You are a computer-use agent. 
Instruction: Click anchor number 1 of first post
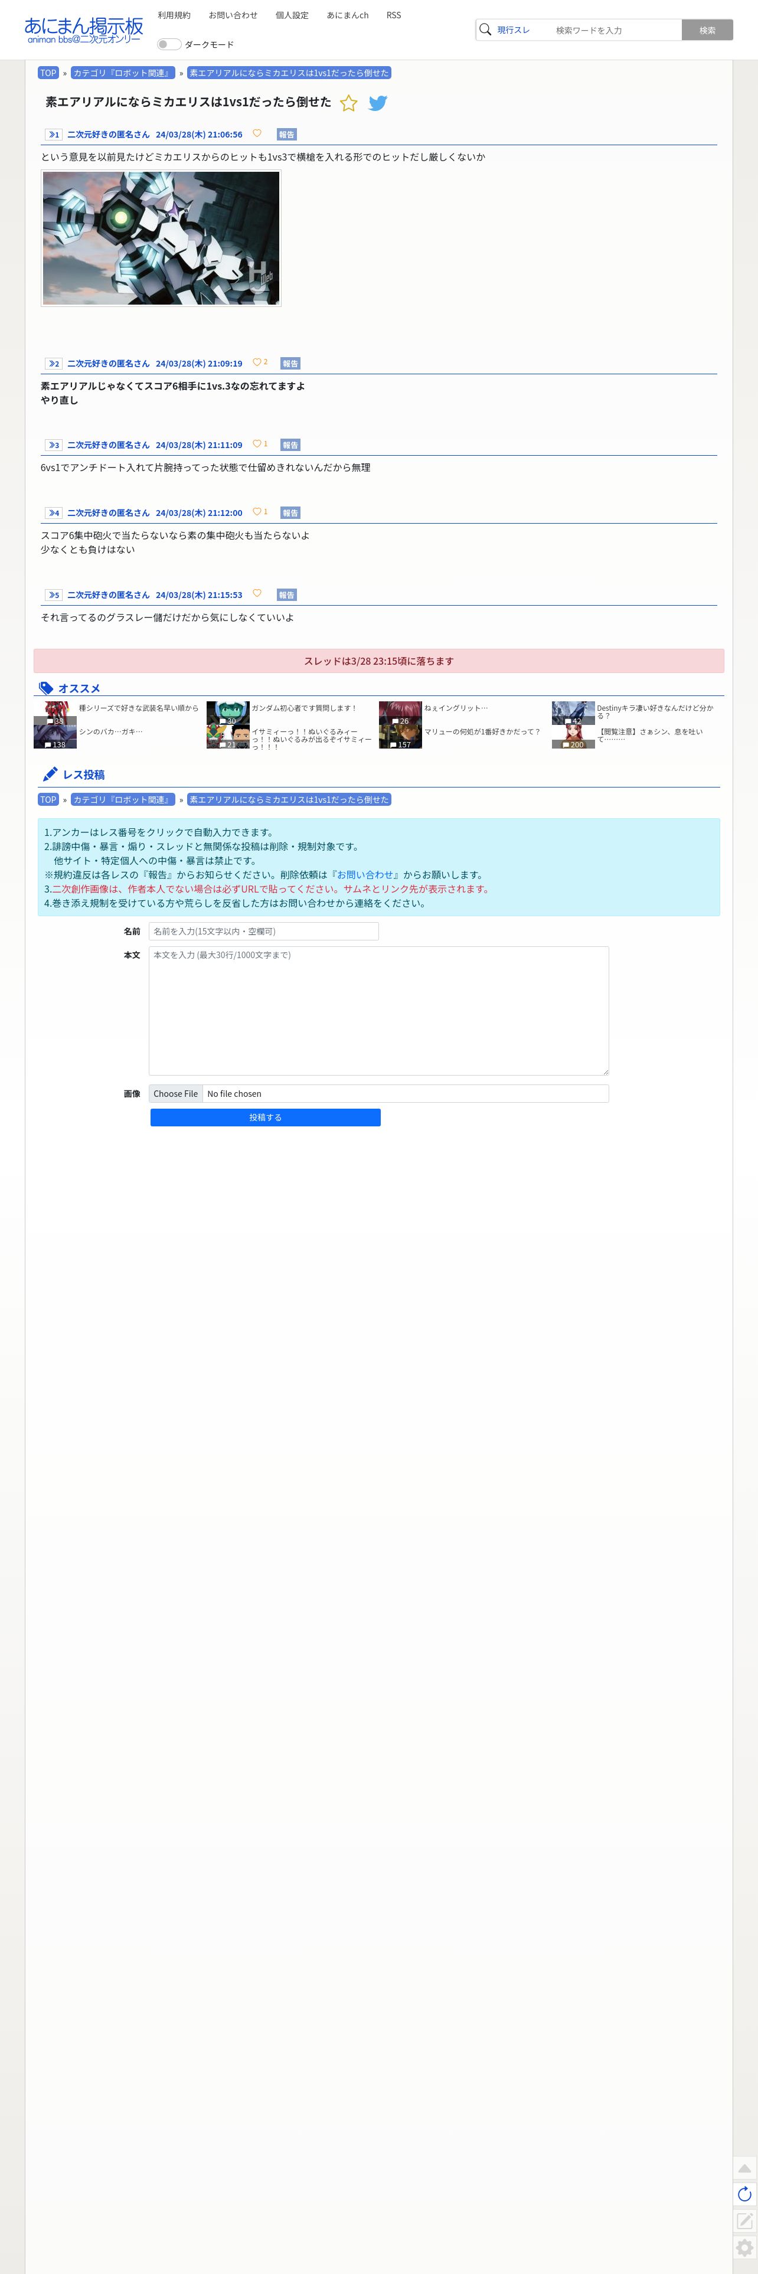click(x=54, y=134)
